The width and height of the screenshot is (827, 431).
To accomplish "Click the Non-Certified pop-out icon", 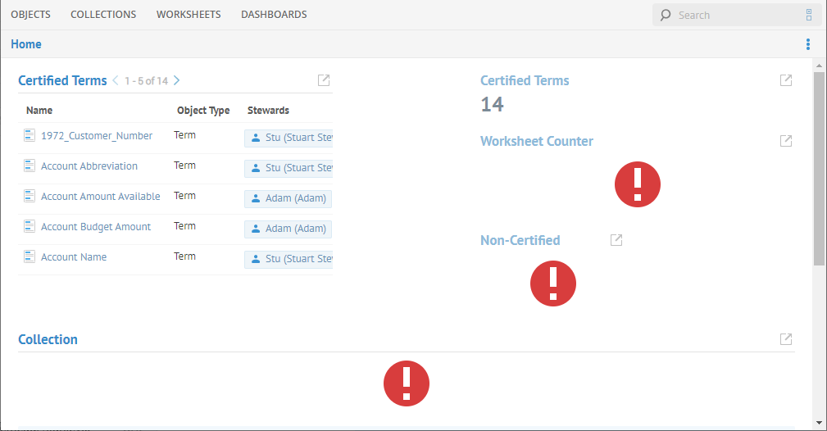I will coord(616,240).
